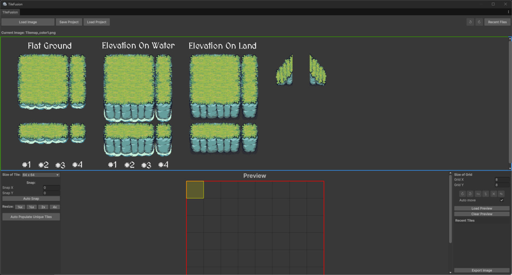Image resolution: width=512 pixels, height=275 pixels.
Task: Click the X delete tile icon
Action: (x=494, y=194)
